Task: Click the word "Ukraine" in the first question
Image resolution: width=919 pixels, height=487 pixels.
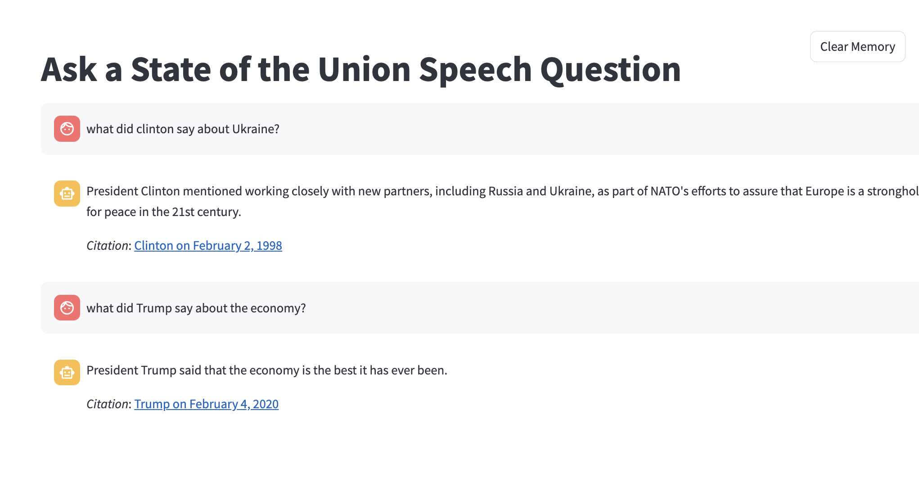Action: pos(255,129)
